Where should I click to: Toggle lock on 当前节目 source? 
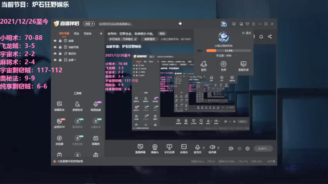click(60, 47)
